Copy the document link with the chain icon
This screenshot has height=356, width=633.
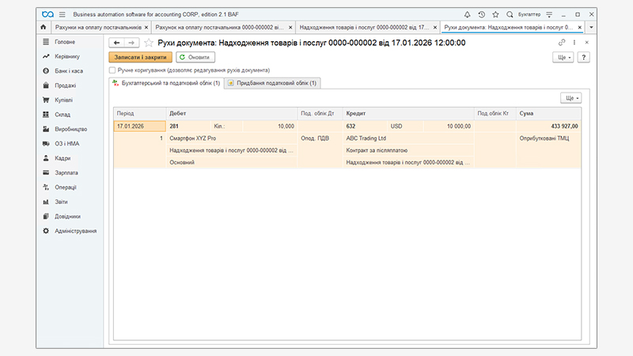tap(562, 43)
